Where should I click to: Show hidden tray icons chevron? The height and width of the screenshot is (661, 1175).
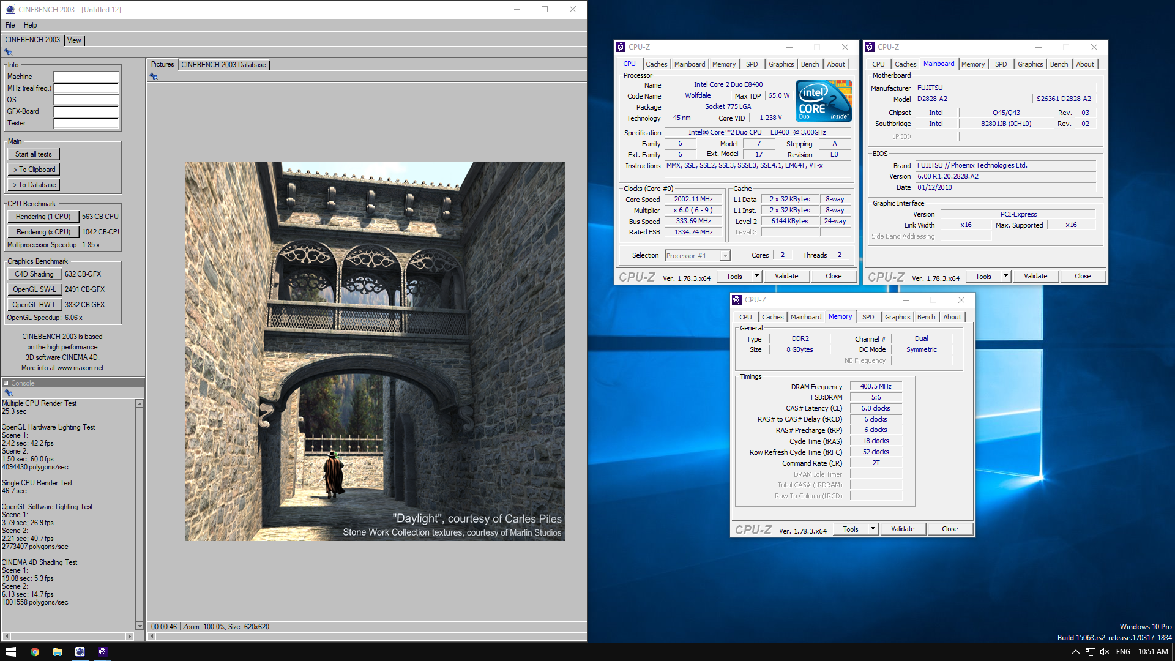tap(1075, 652)
